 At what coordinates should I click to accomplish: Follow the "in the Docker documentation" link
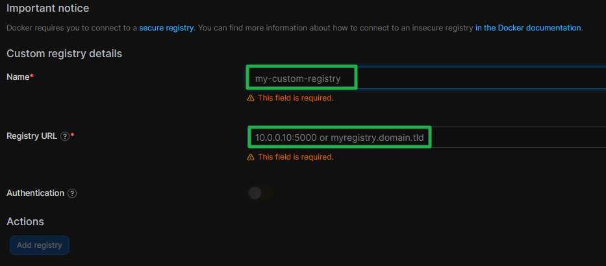528,28
